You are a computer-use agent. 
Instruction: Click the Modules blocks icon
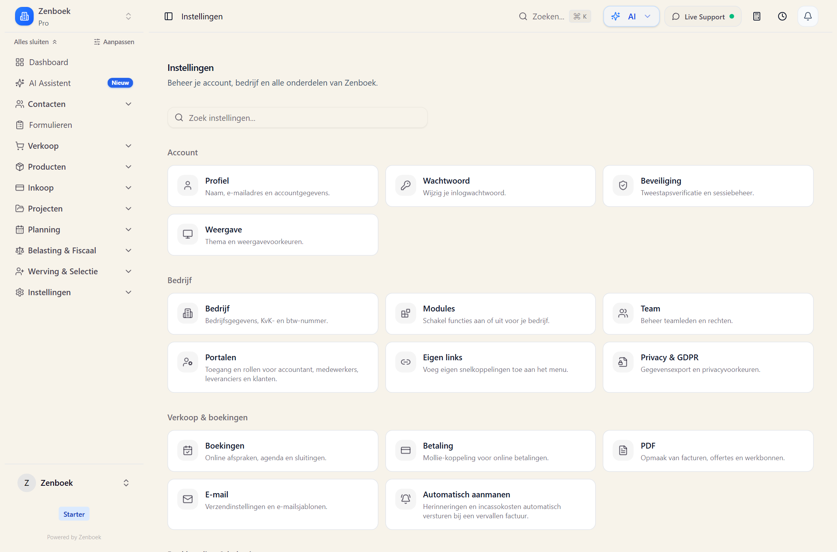click(x=406, y=313)
